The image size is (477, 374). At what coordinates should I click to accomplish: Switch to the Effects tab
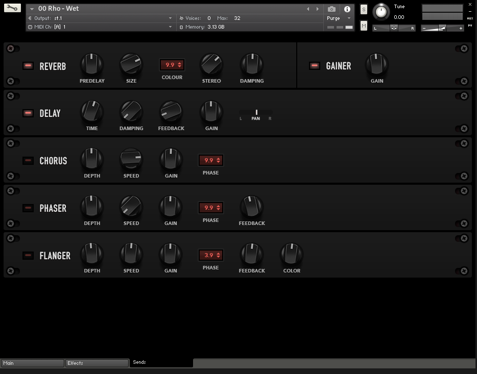coord(97,363)
